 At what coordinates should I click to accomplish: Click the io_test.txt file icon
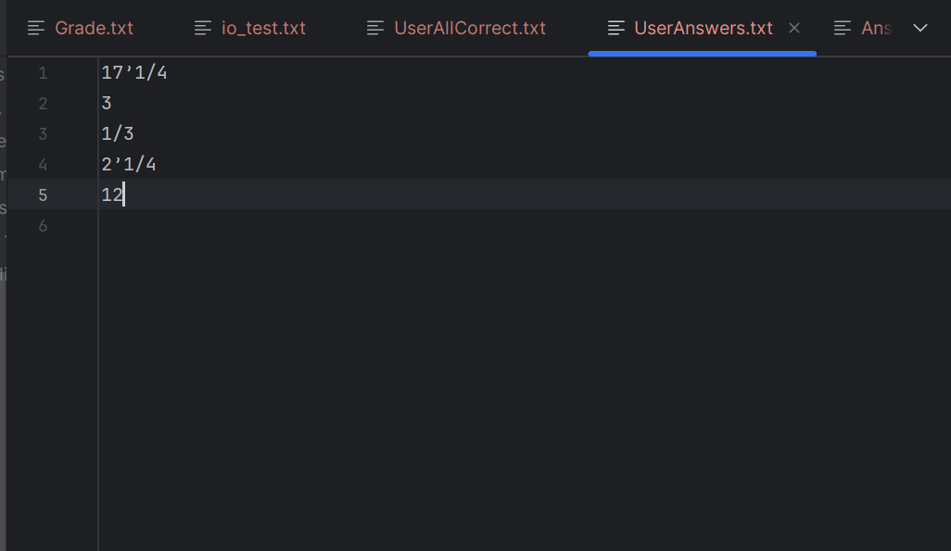pos(203,28)
